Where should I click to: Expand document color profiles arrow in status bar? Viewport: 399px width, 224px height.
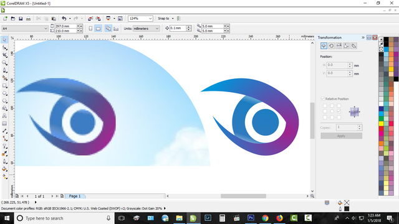pyautogui.click(x=165, y=208)
